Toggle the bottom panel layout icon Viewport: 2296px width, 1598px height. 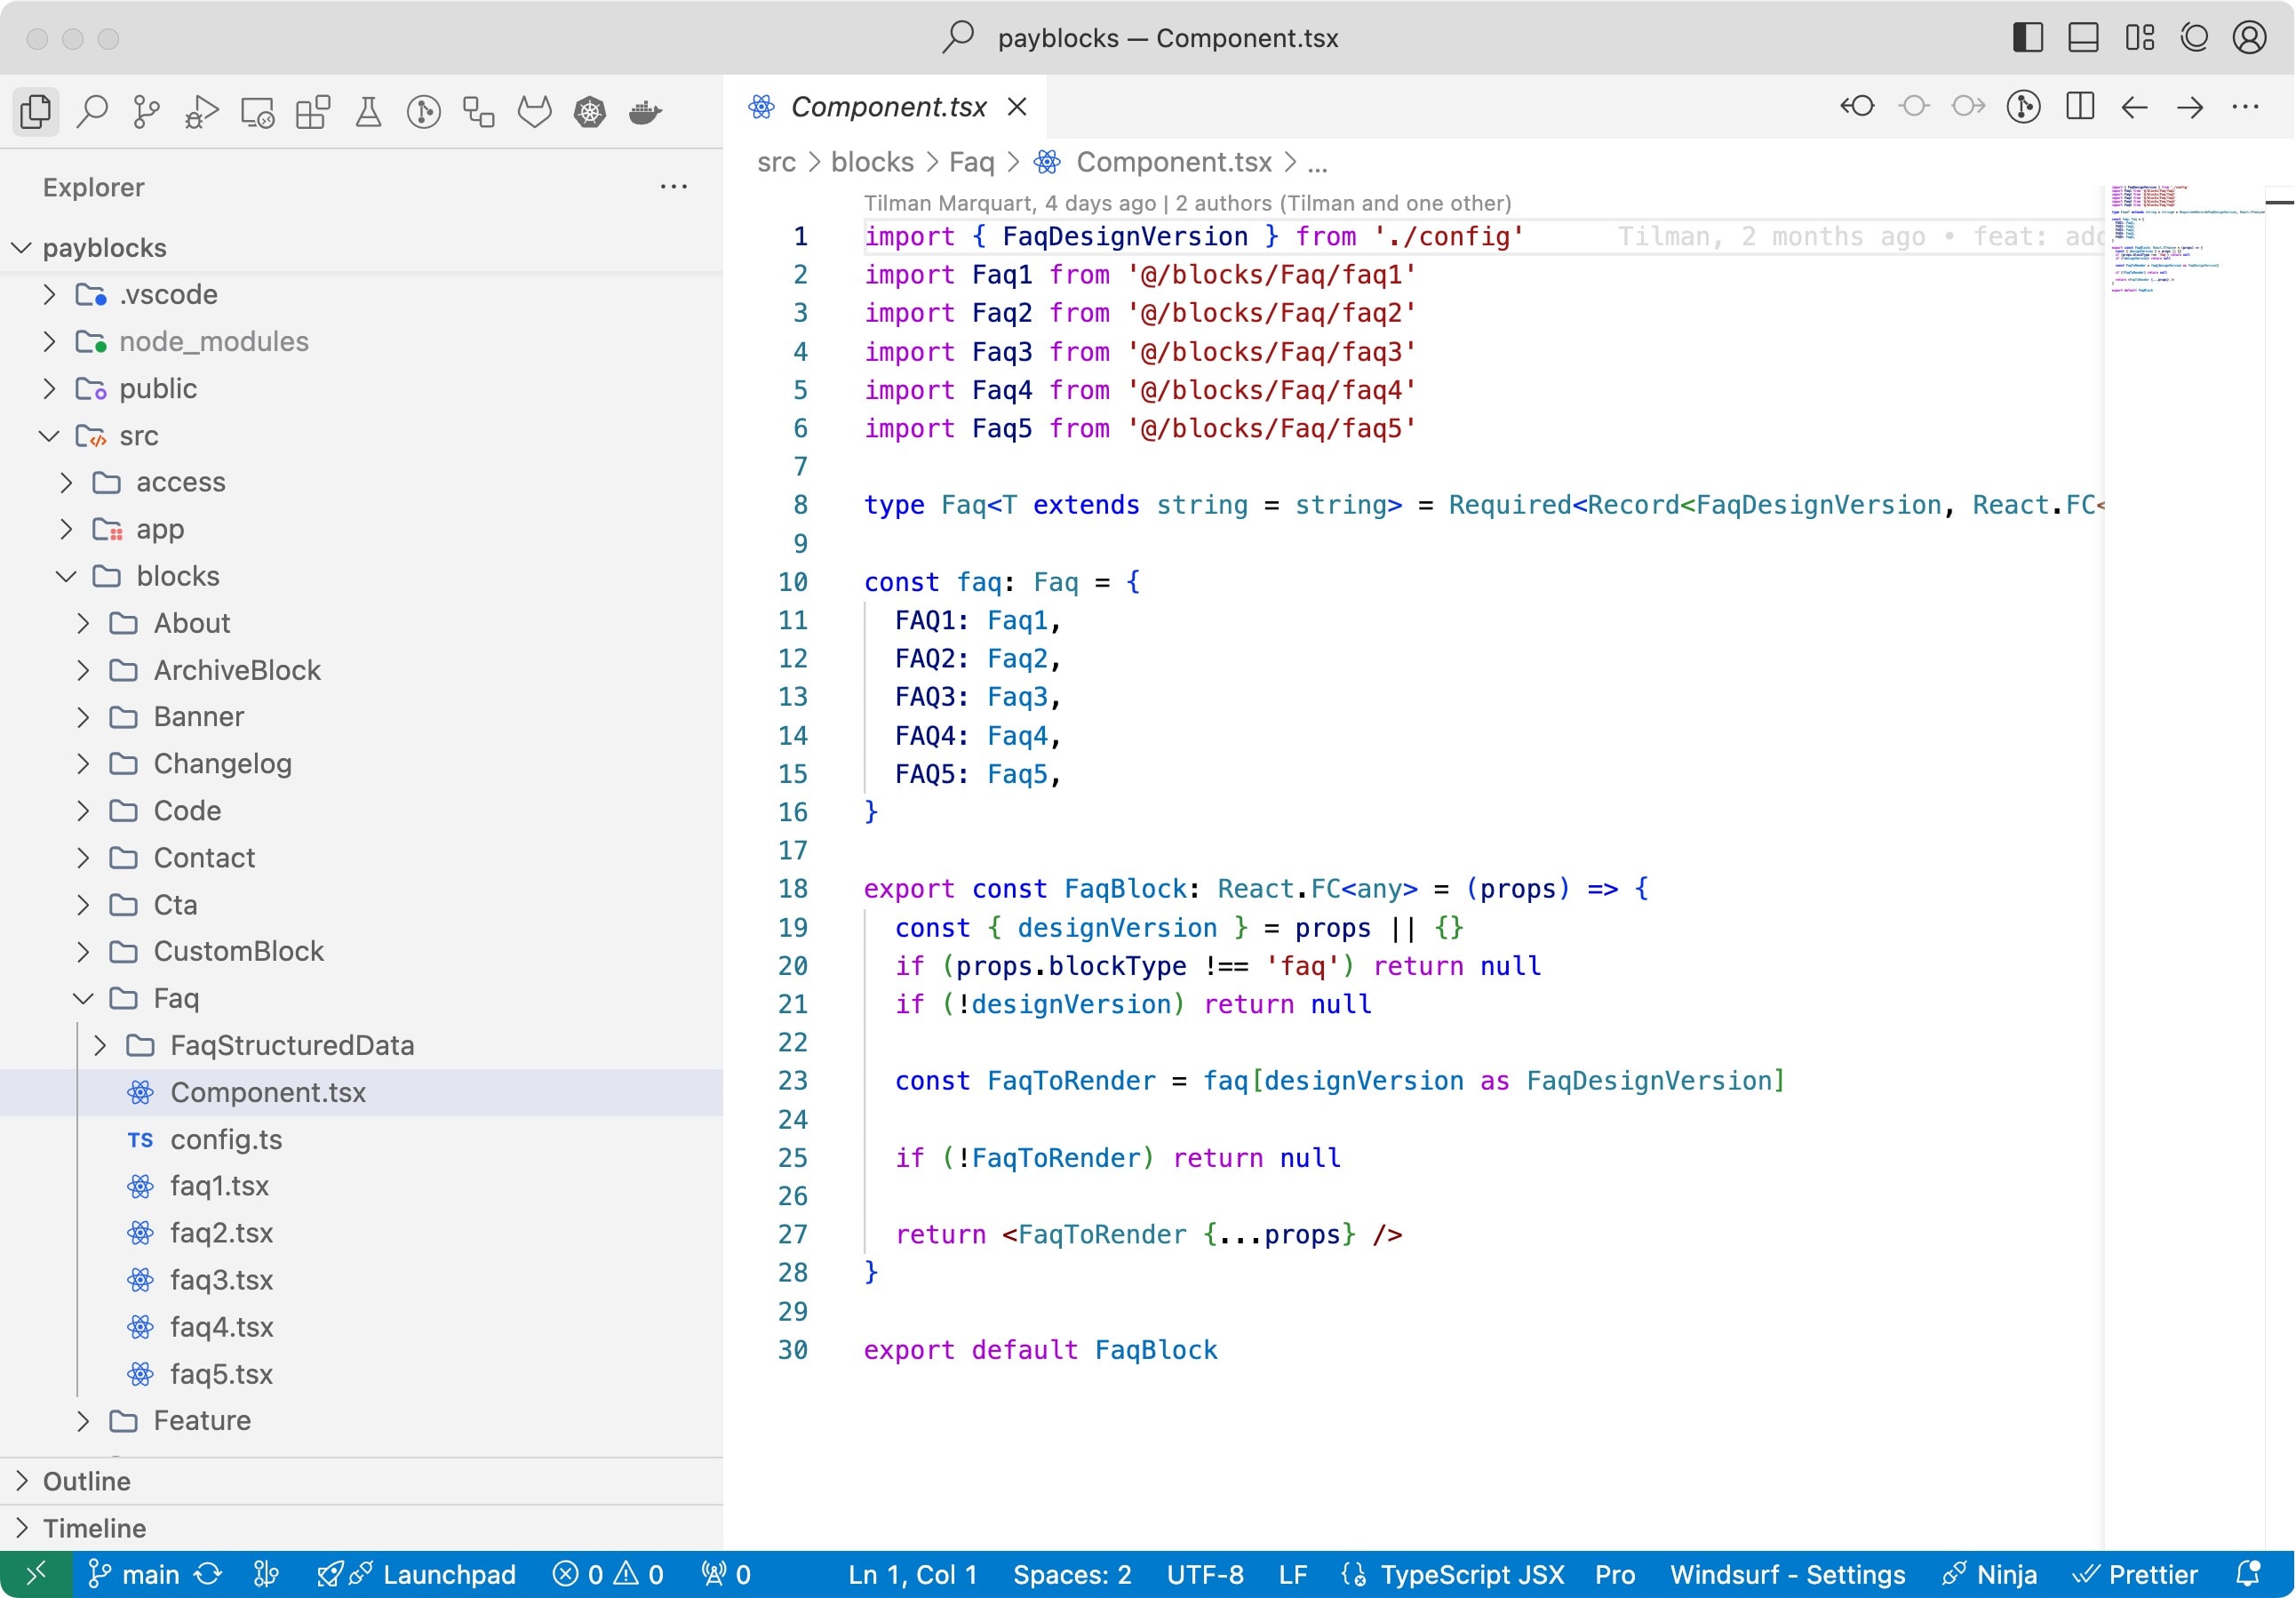point(2083,38)
